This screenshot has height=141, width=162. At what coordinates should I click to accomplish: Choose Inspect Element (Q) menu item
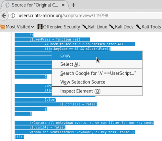97,91
